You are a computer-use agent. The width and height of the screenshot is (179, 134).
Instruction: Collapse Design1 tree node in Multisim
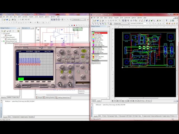coord(2,33)
